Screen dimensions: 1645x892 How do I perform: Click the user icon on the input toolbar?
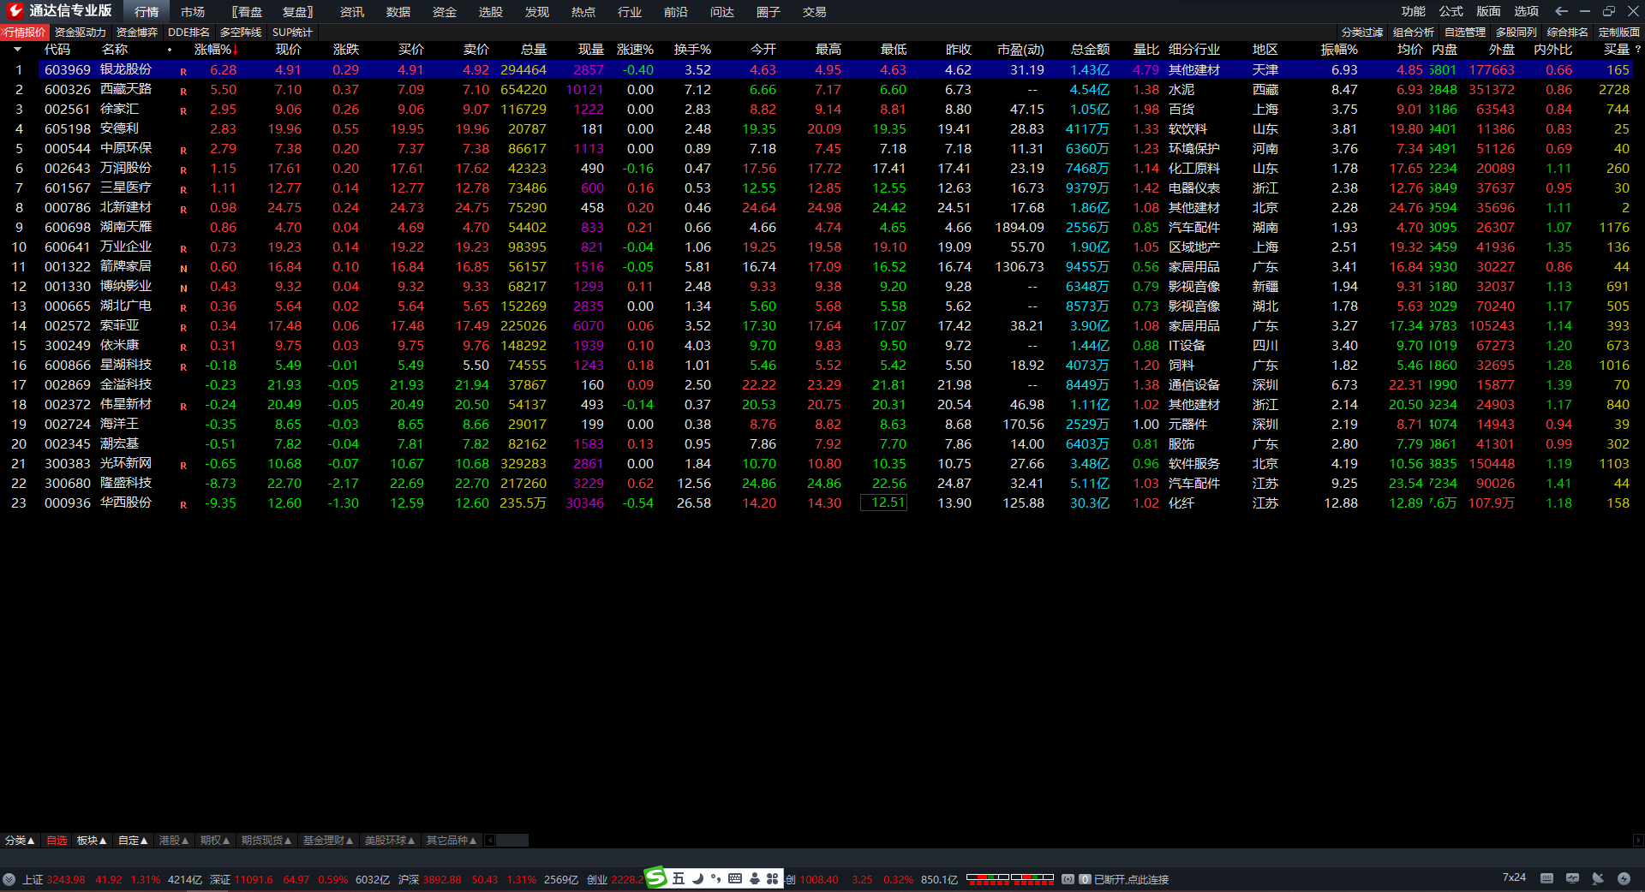(754, 878)
